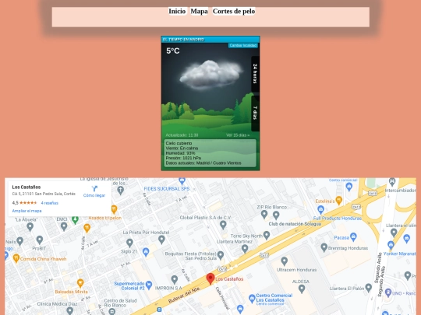Click the Full Products Honduras label
The width and height of the screenshot is (421, 315).
[x=338, y=219]
